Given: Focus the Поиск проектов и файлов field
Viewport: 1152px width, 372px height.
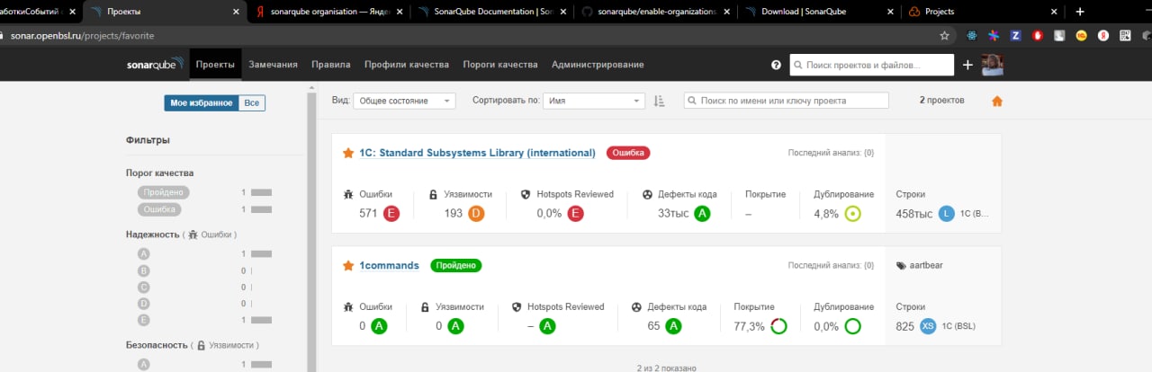Looking at the screenshot, I should tap(871, 65).
